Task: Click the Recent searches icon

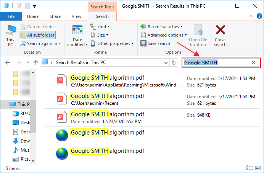Action: pyautogui.click(x=143, y=26)
